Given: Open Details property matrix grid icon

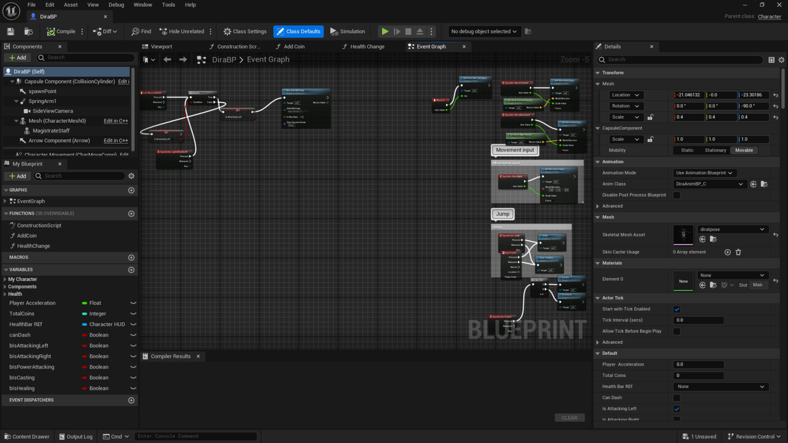Looking at the screenshot, I should (772, 60).
